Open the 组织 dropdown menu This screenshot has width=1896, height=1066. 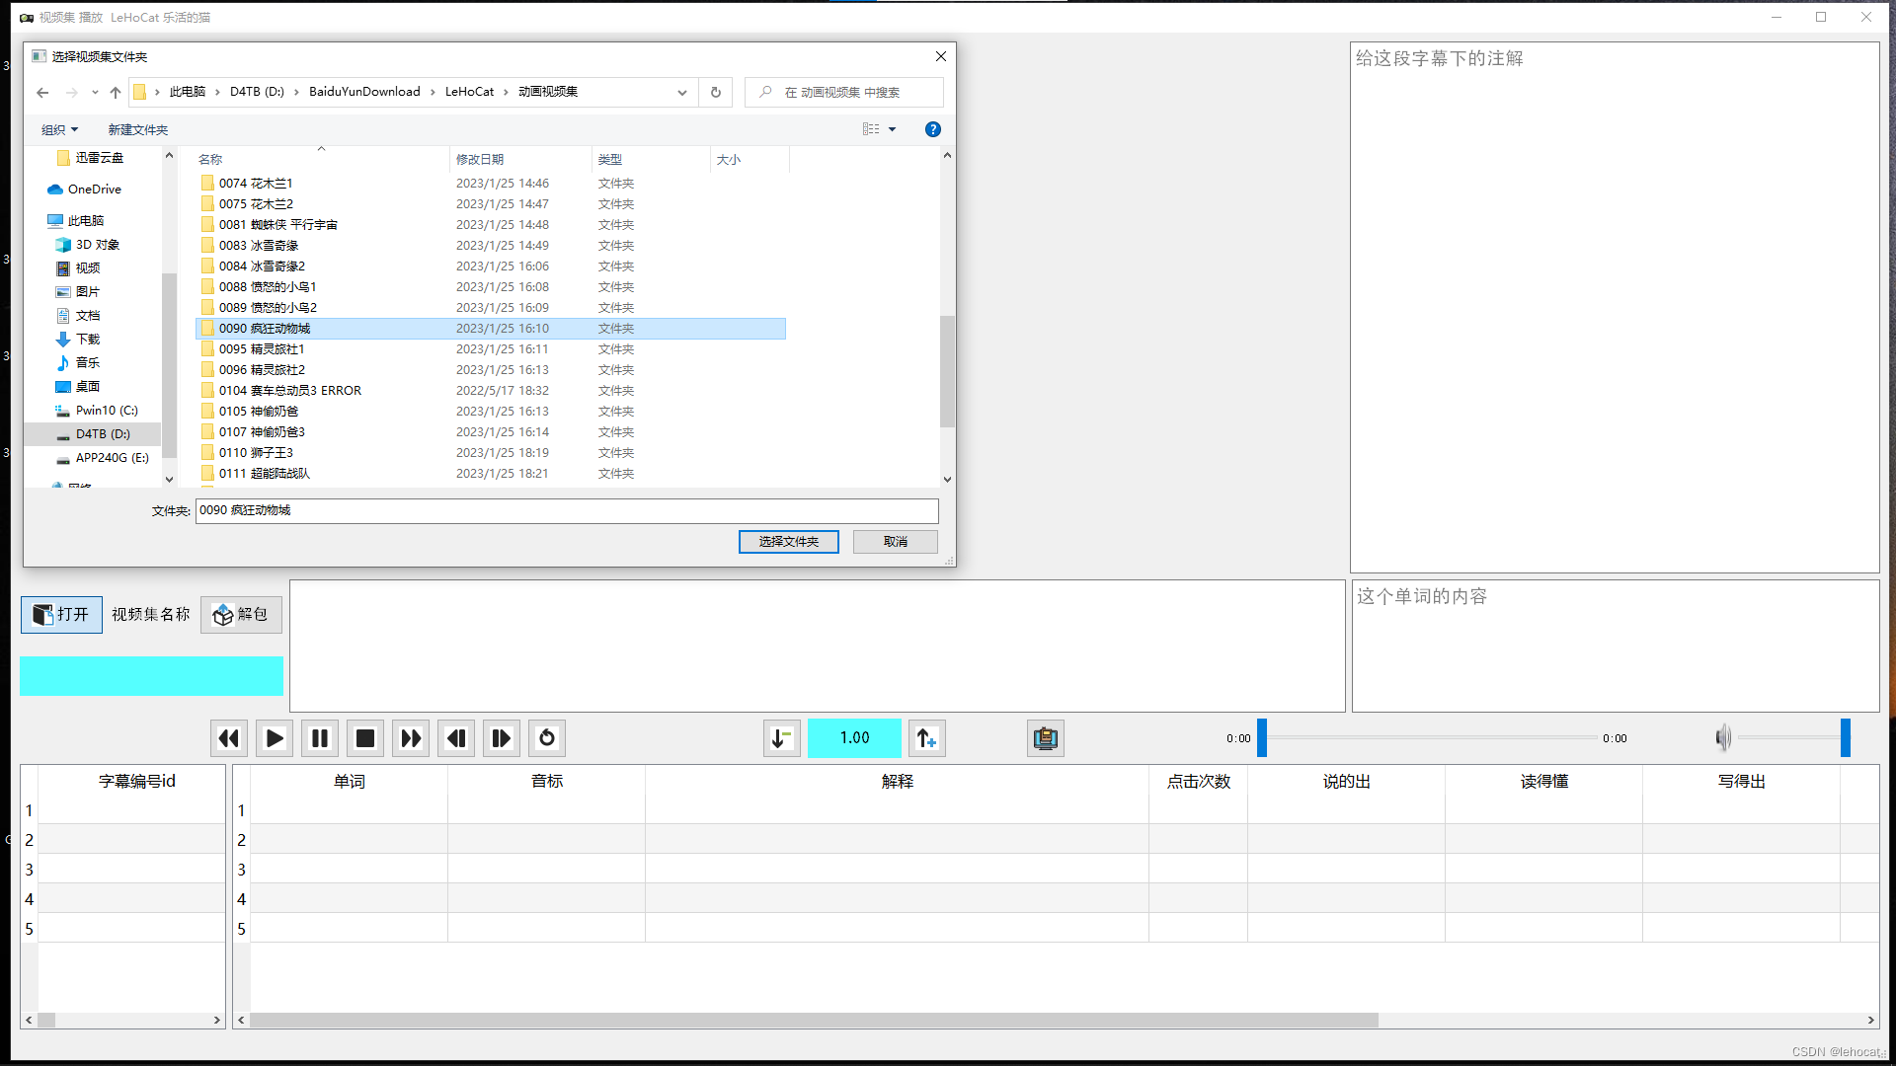[59, 129]
